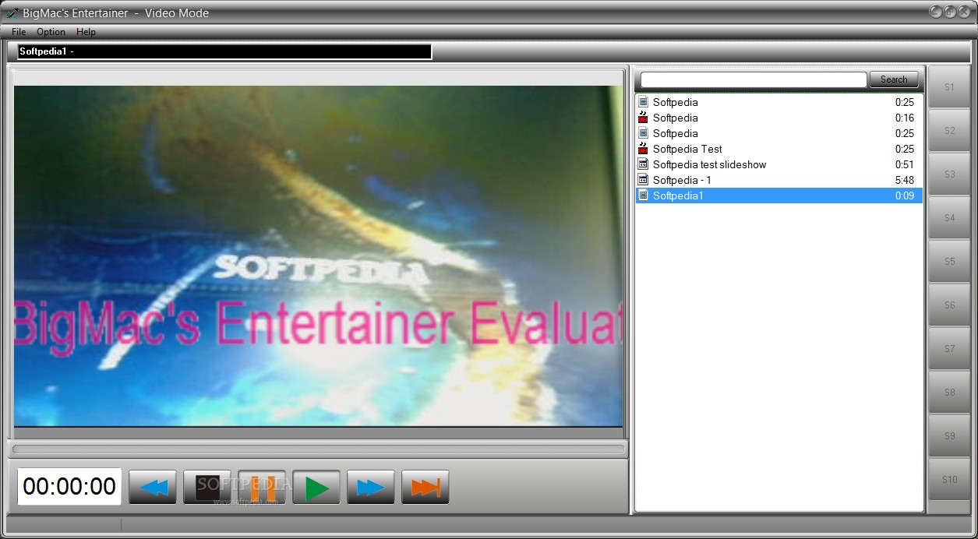Screen dimensions: 978x539
Task: Click the icon beside Softpedia test slideshow
Action: pyautogui.click(x=643, y=164)
